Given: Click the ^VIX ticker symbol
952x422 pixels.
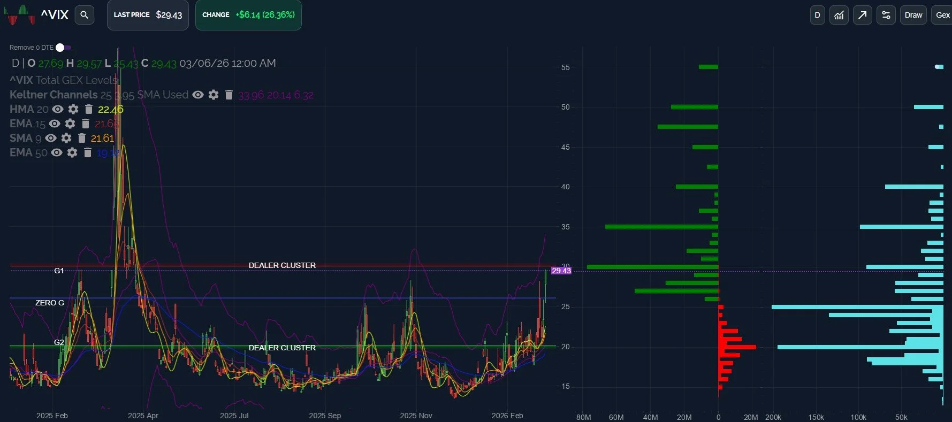Looking at the screenshot, I should pyautogui.click(x=55, y=15).
